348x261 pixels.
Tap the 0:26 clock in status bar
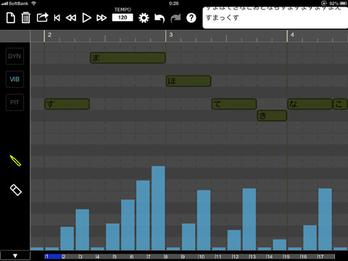point(174,4)
